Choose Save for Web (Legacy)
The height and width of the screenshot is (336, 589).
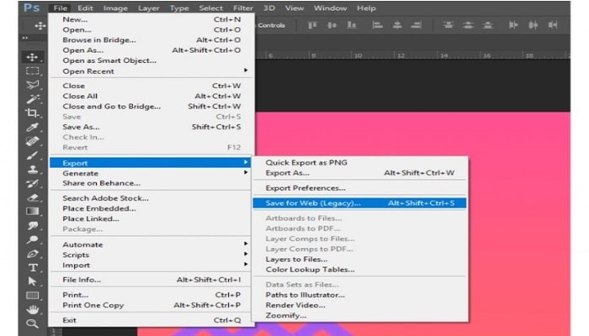[x=360, y=203]
